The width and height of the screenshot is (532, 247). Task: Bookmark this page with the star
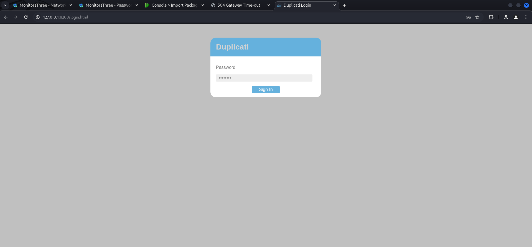pos(477,17)
